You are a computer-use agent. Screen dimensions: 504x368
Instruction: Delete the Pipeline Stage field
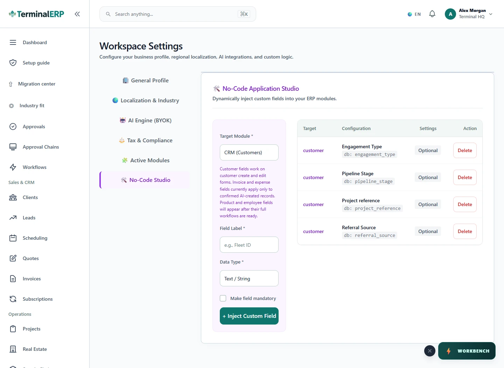tap(465, 177)
